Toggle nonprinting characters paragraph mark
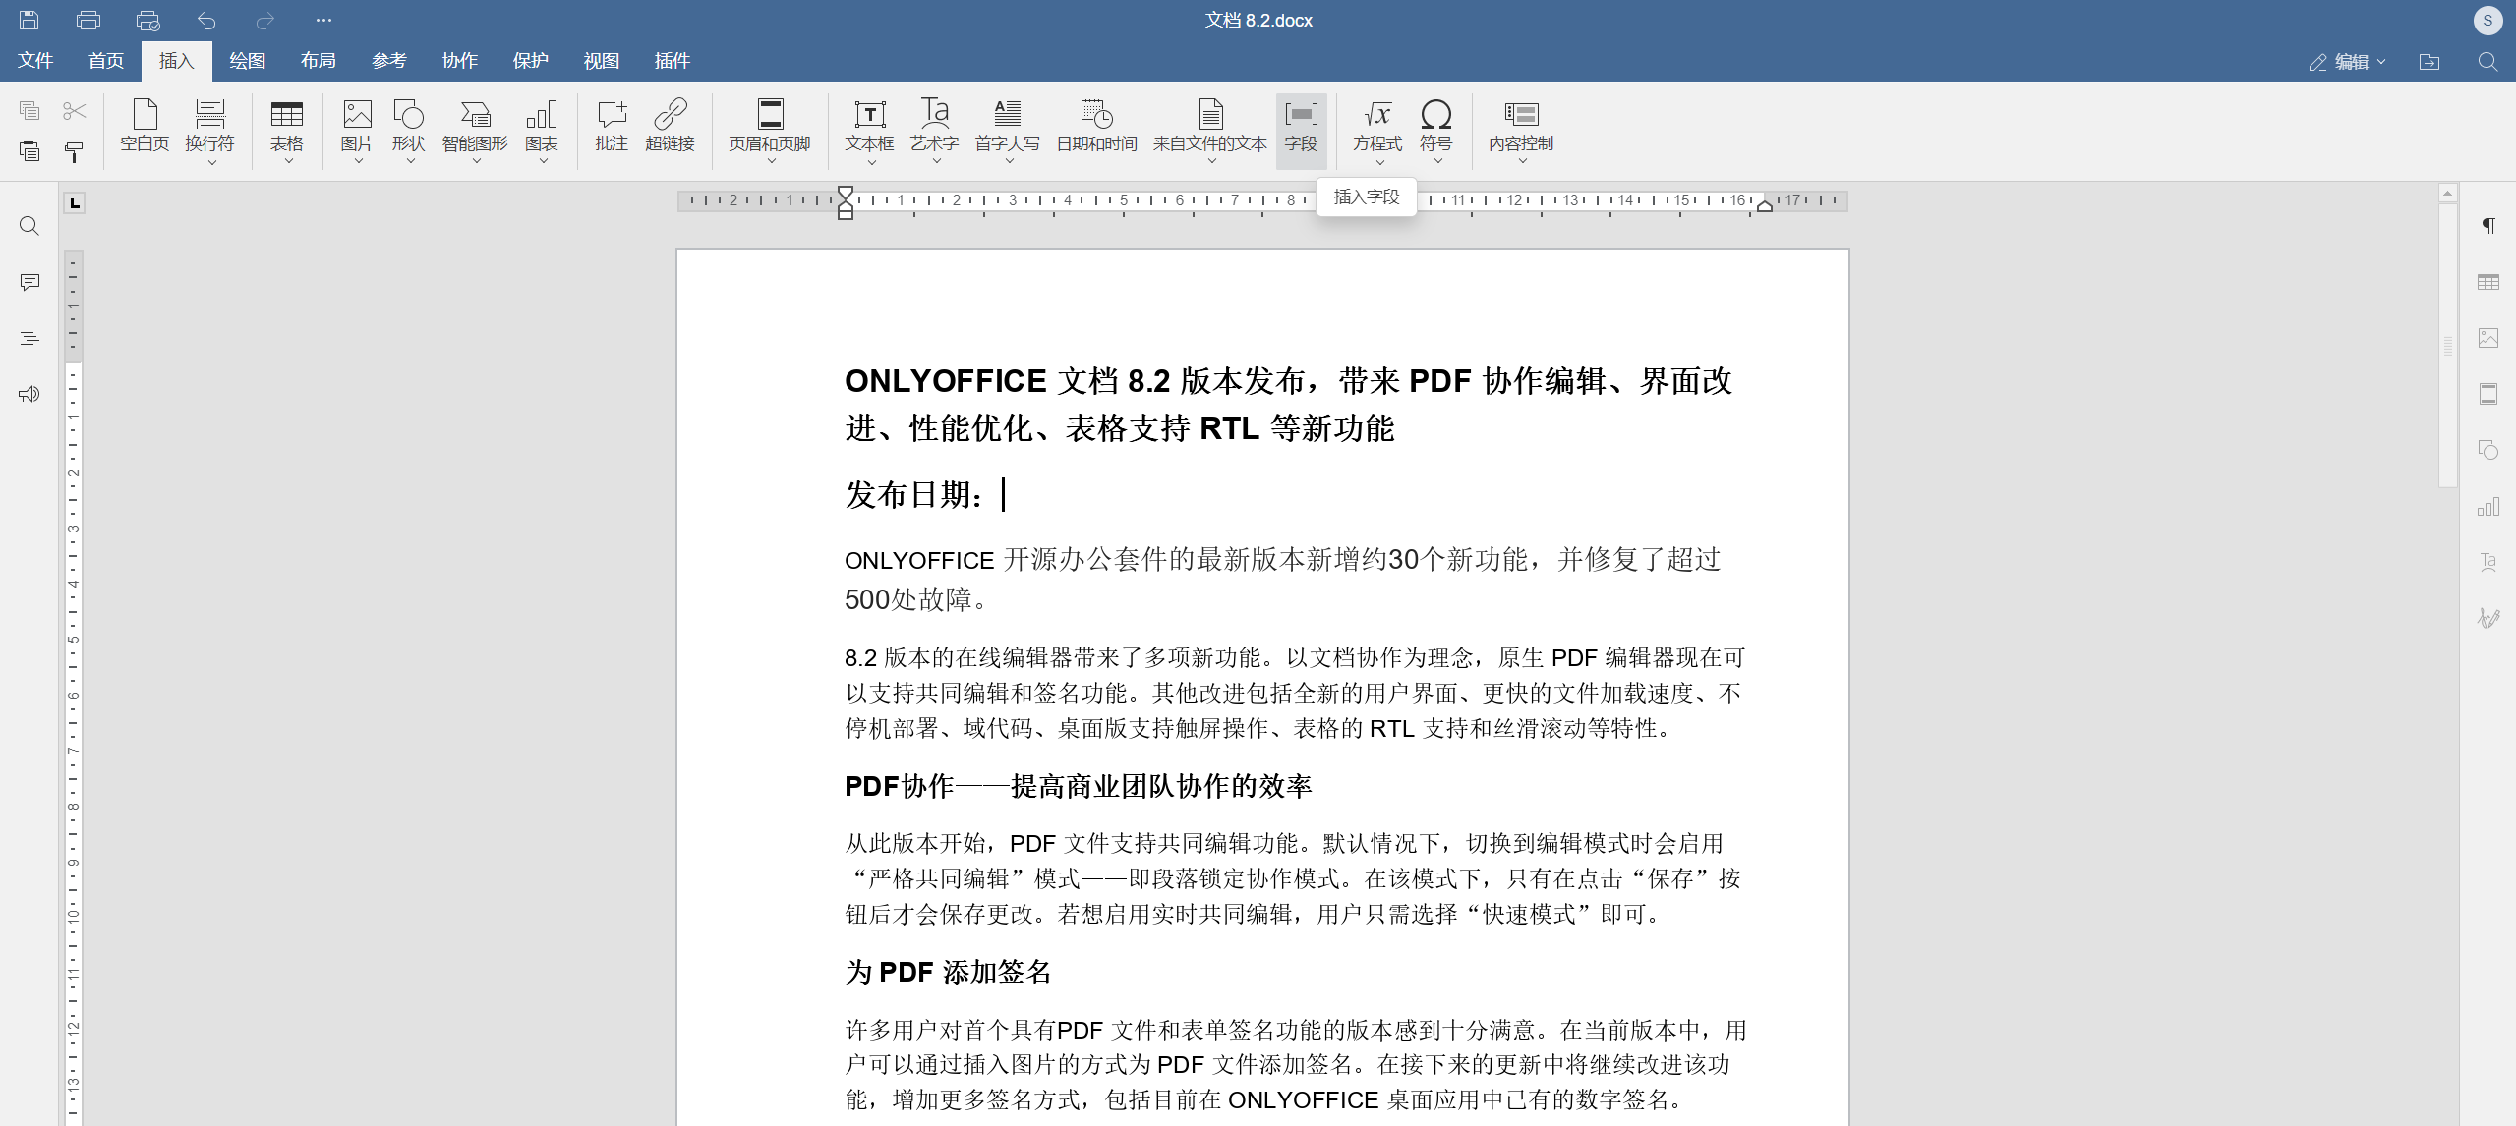Screen dimensions: 2516x1126 click(2487, 226)
